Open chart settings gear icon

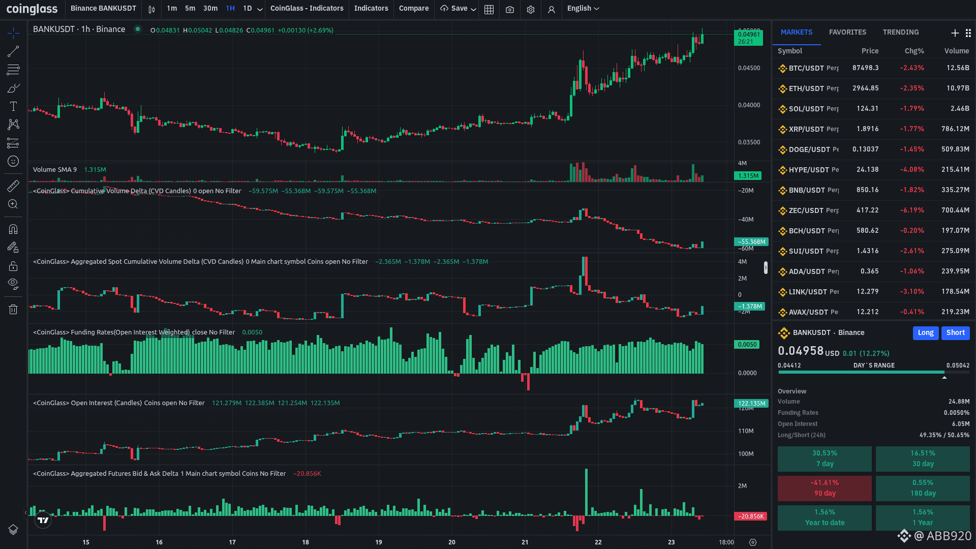(531, 9)
